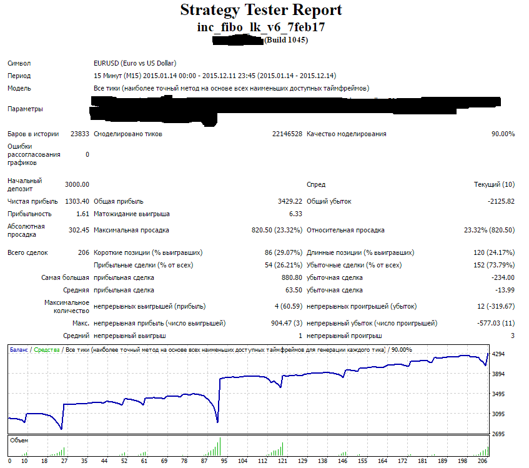The height and width of the screenshot is (468, 529).
Task: Click the total trades value 206
Action: [x=83, y=252]
